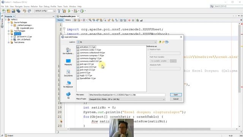The height and width of the screenshot is (137, 243).
Task: Click the search magnifier in Quick Search box
Action: 211,6
